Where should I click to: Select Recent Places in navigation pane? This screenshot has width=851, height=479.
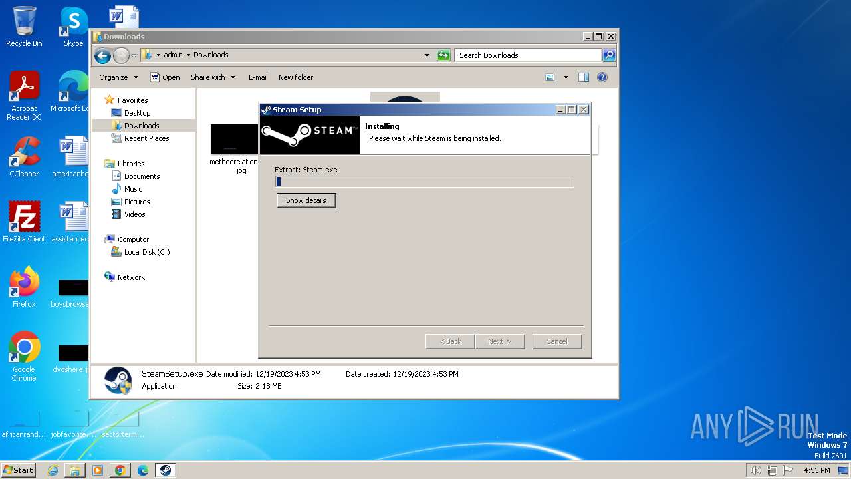(146, 138)
